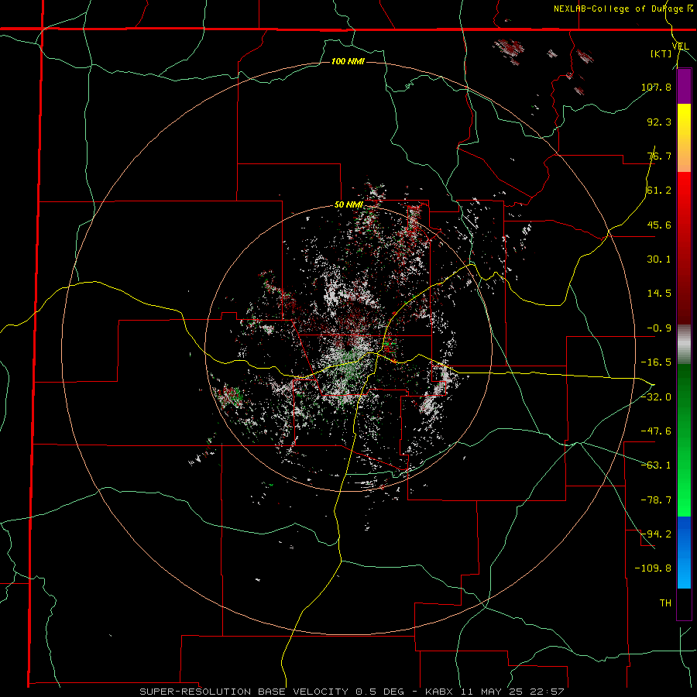Click the 100 NMI range ring label

(348, 61)
